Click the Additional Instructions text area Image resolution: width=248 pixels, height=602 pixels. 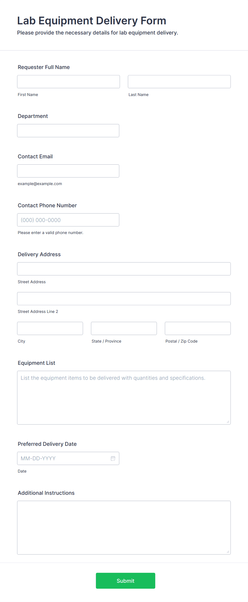pos(124,528)
